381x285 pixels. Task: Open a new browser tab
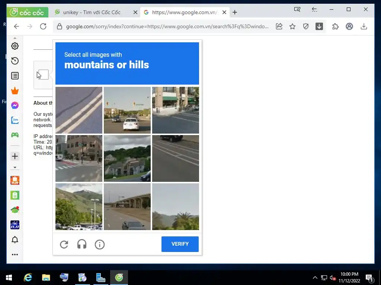pos(235,12)
